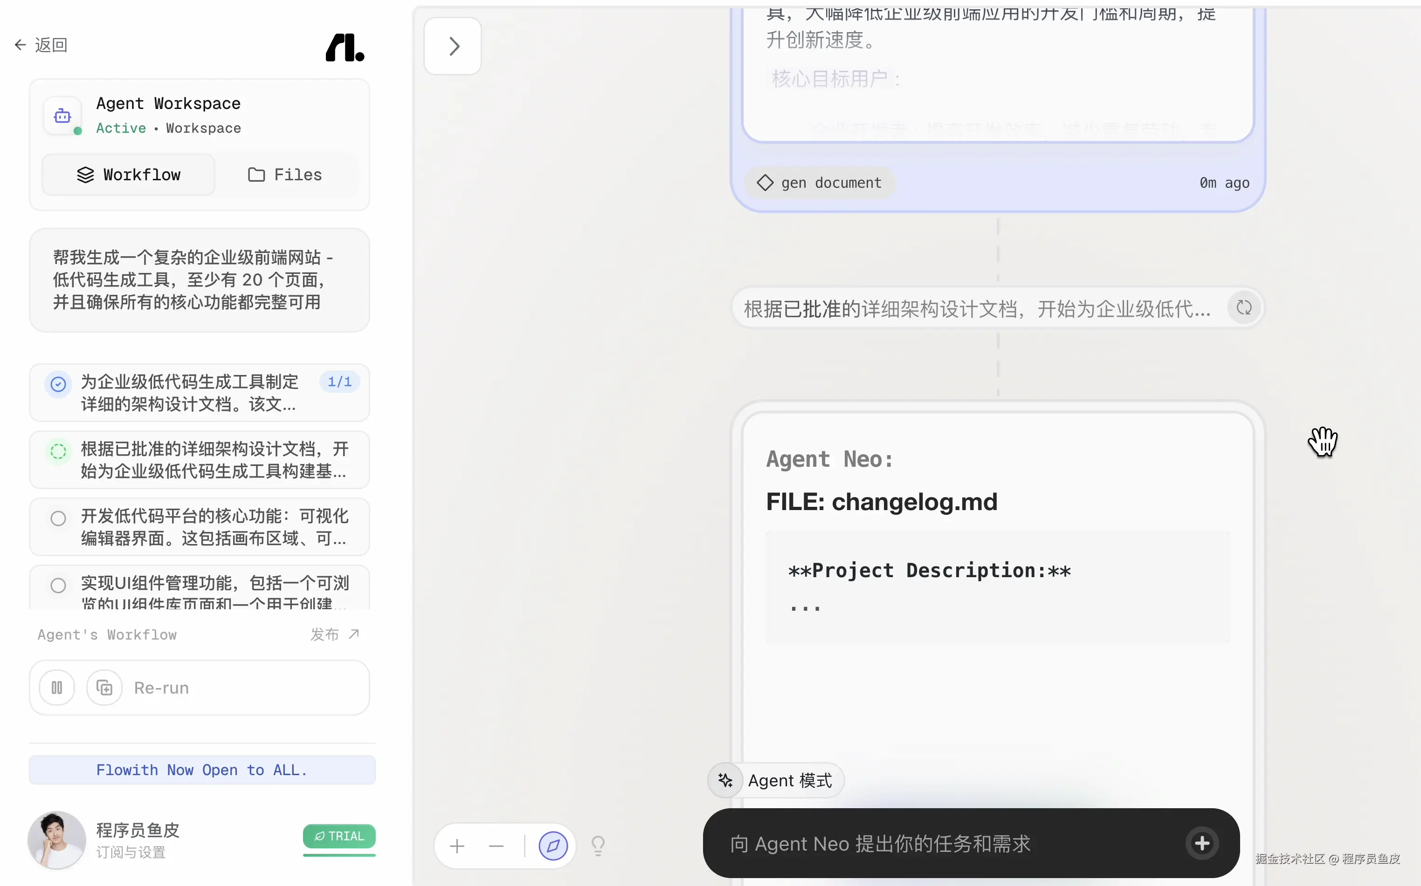Click the Flowith logo icon
This screenshot has width=1421, height=886.
pos(345,48)
